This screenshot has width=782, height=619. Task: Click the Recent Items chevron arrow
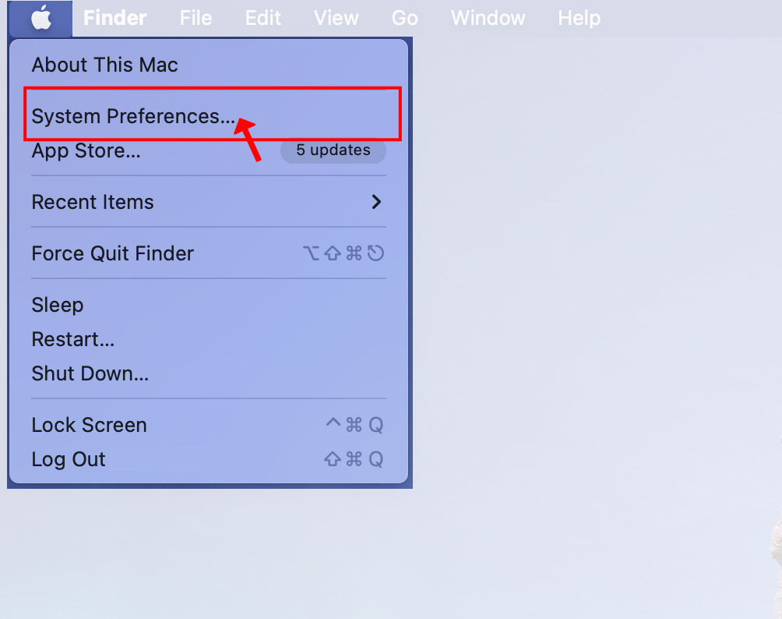tap(376, 202)
